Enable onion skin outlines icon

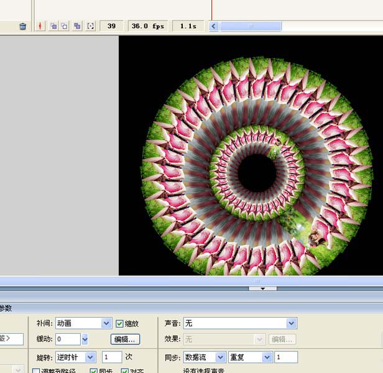[x=64, y=26]
